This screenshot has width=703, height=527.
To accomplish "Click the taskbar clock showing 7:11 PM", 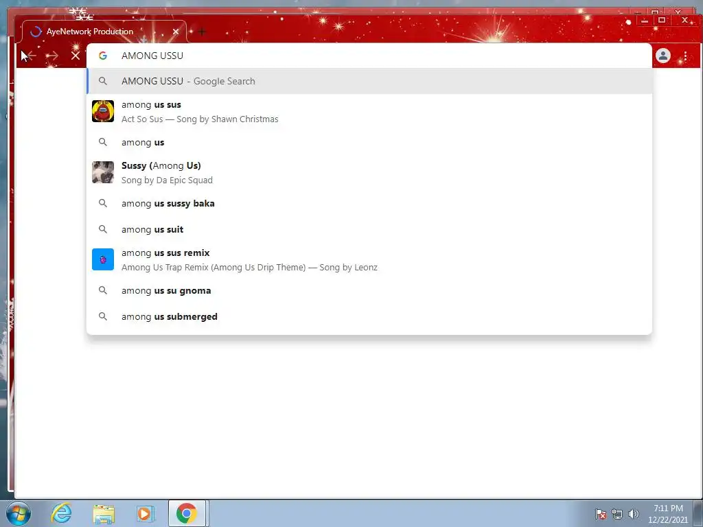I will [x=668, y=514].
